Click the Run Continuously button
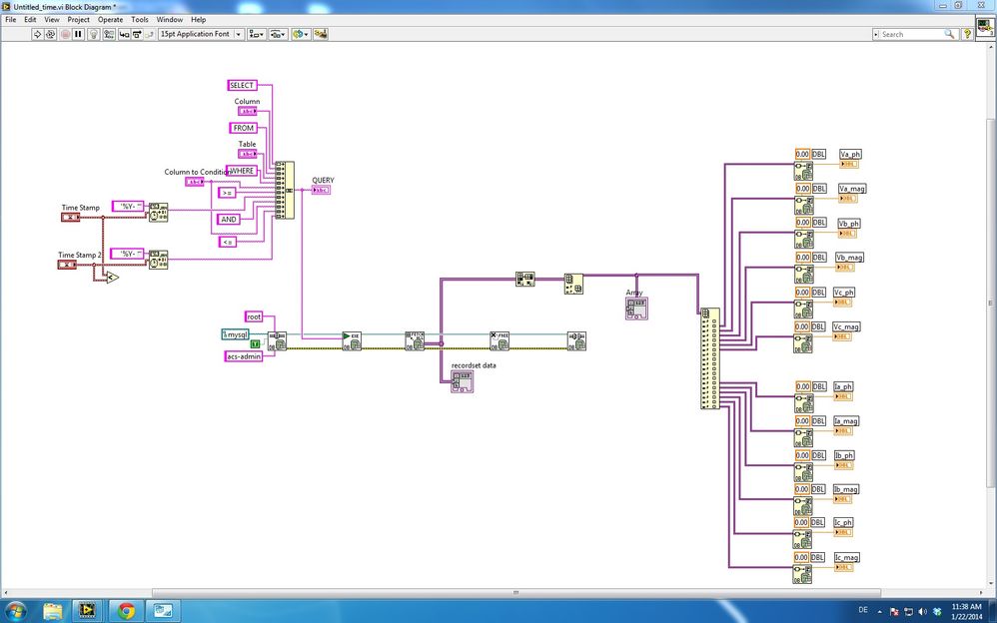 point(50,34)
